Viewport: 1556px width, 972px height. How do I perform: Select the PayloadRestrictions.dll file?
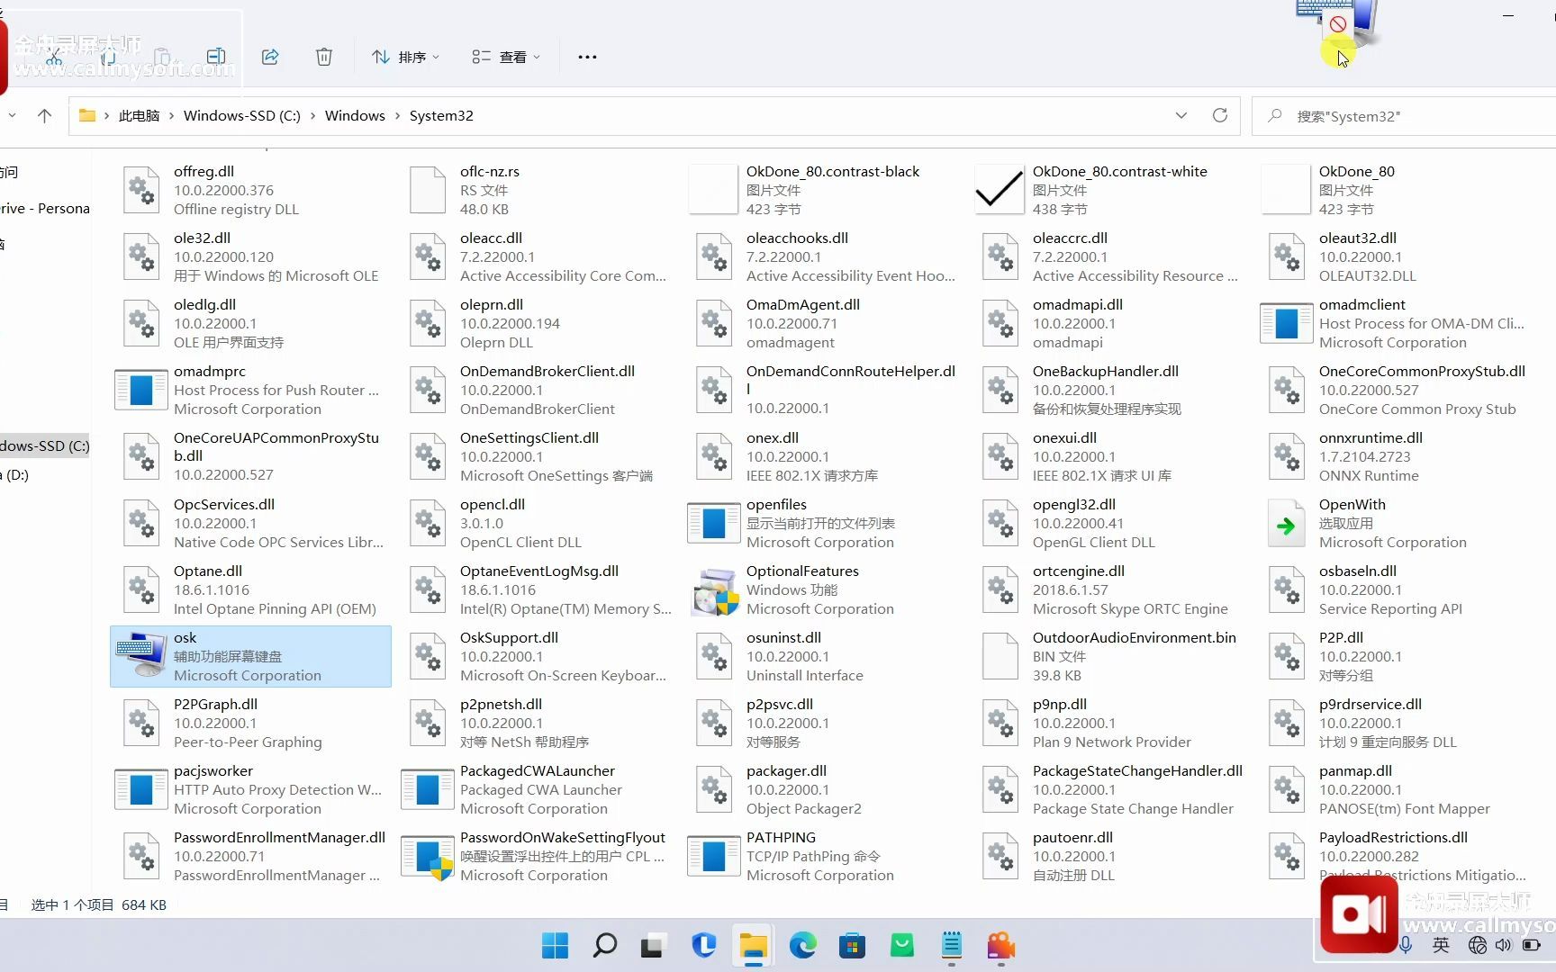coord(1396,856)
